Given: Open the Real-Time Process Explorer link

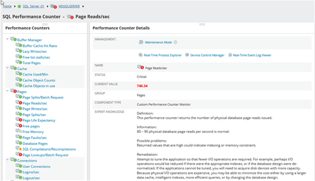Looking at the screenshot, I should click(x=162, y=55).
